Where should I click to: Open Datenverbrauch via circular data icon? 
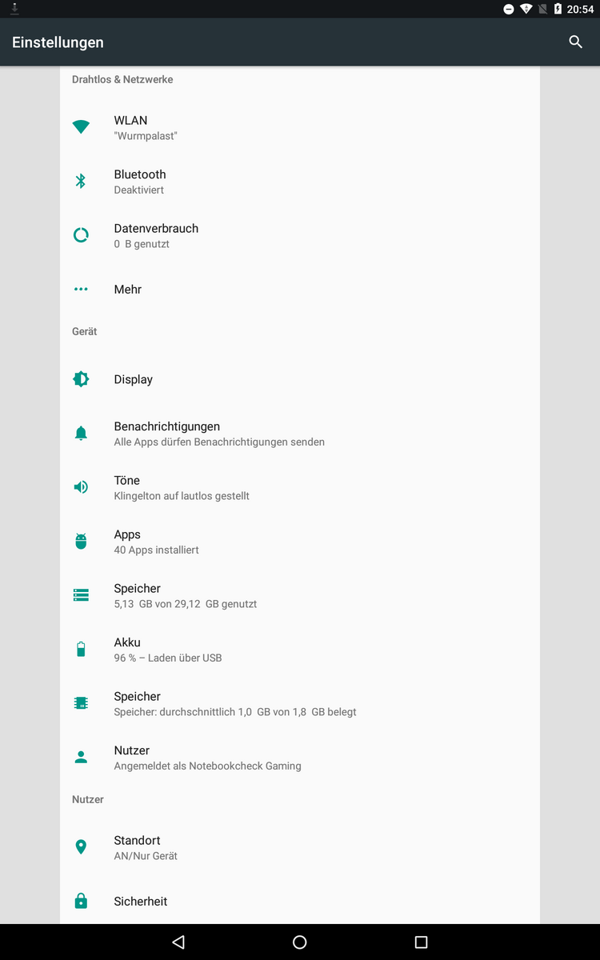pos(81,235)
